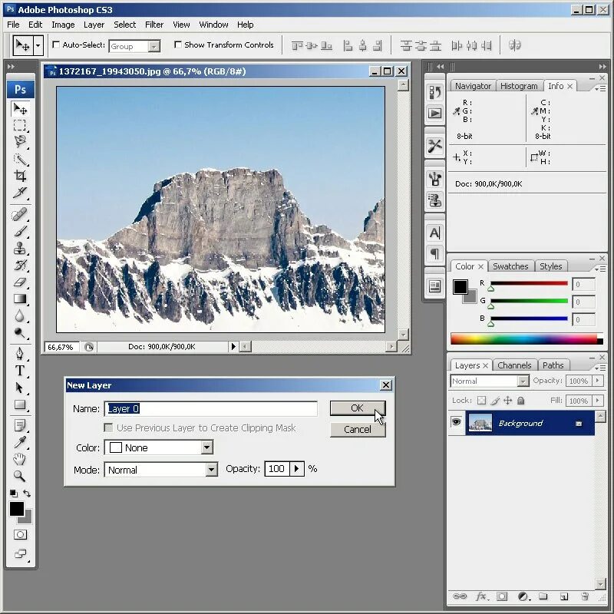The height and width of the screenshot is (614, 614).
Task: Select the Clone Stamp tool
Action: pyautogui.click(x=20, y=248)
